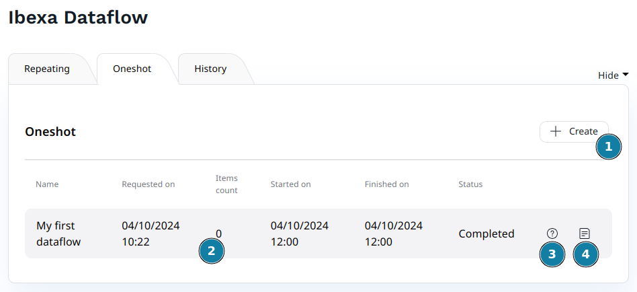Select the My first dataflow row name

[58, 233]
